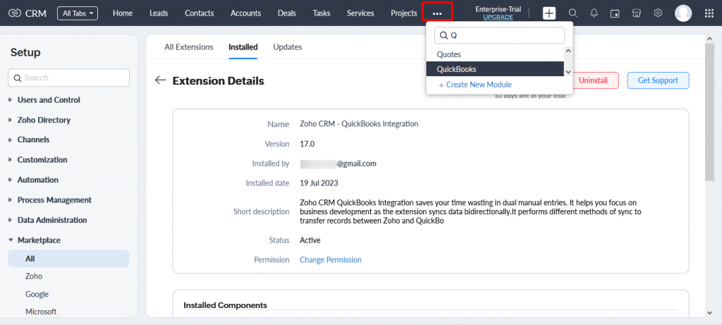Click the Uninstall button

pos(593,80)
